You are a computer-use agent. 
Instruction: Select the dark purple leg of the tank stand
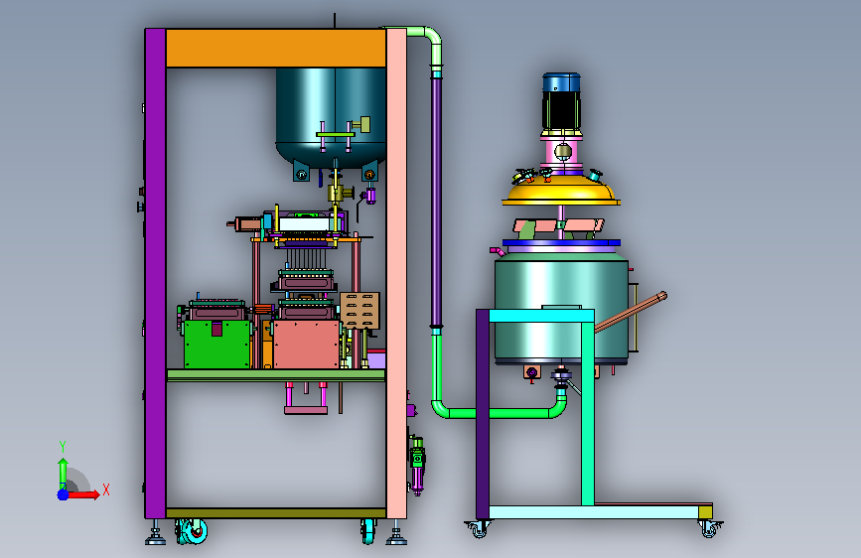(x=482, y=414)
